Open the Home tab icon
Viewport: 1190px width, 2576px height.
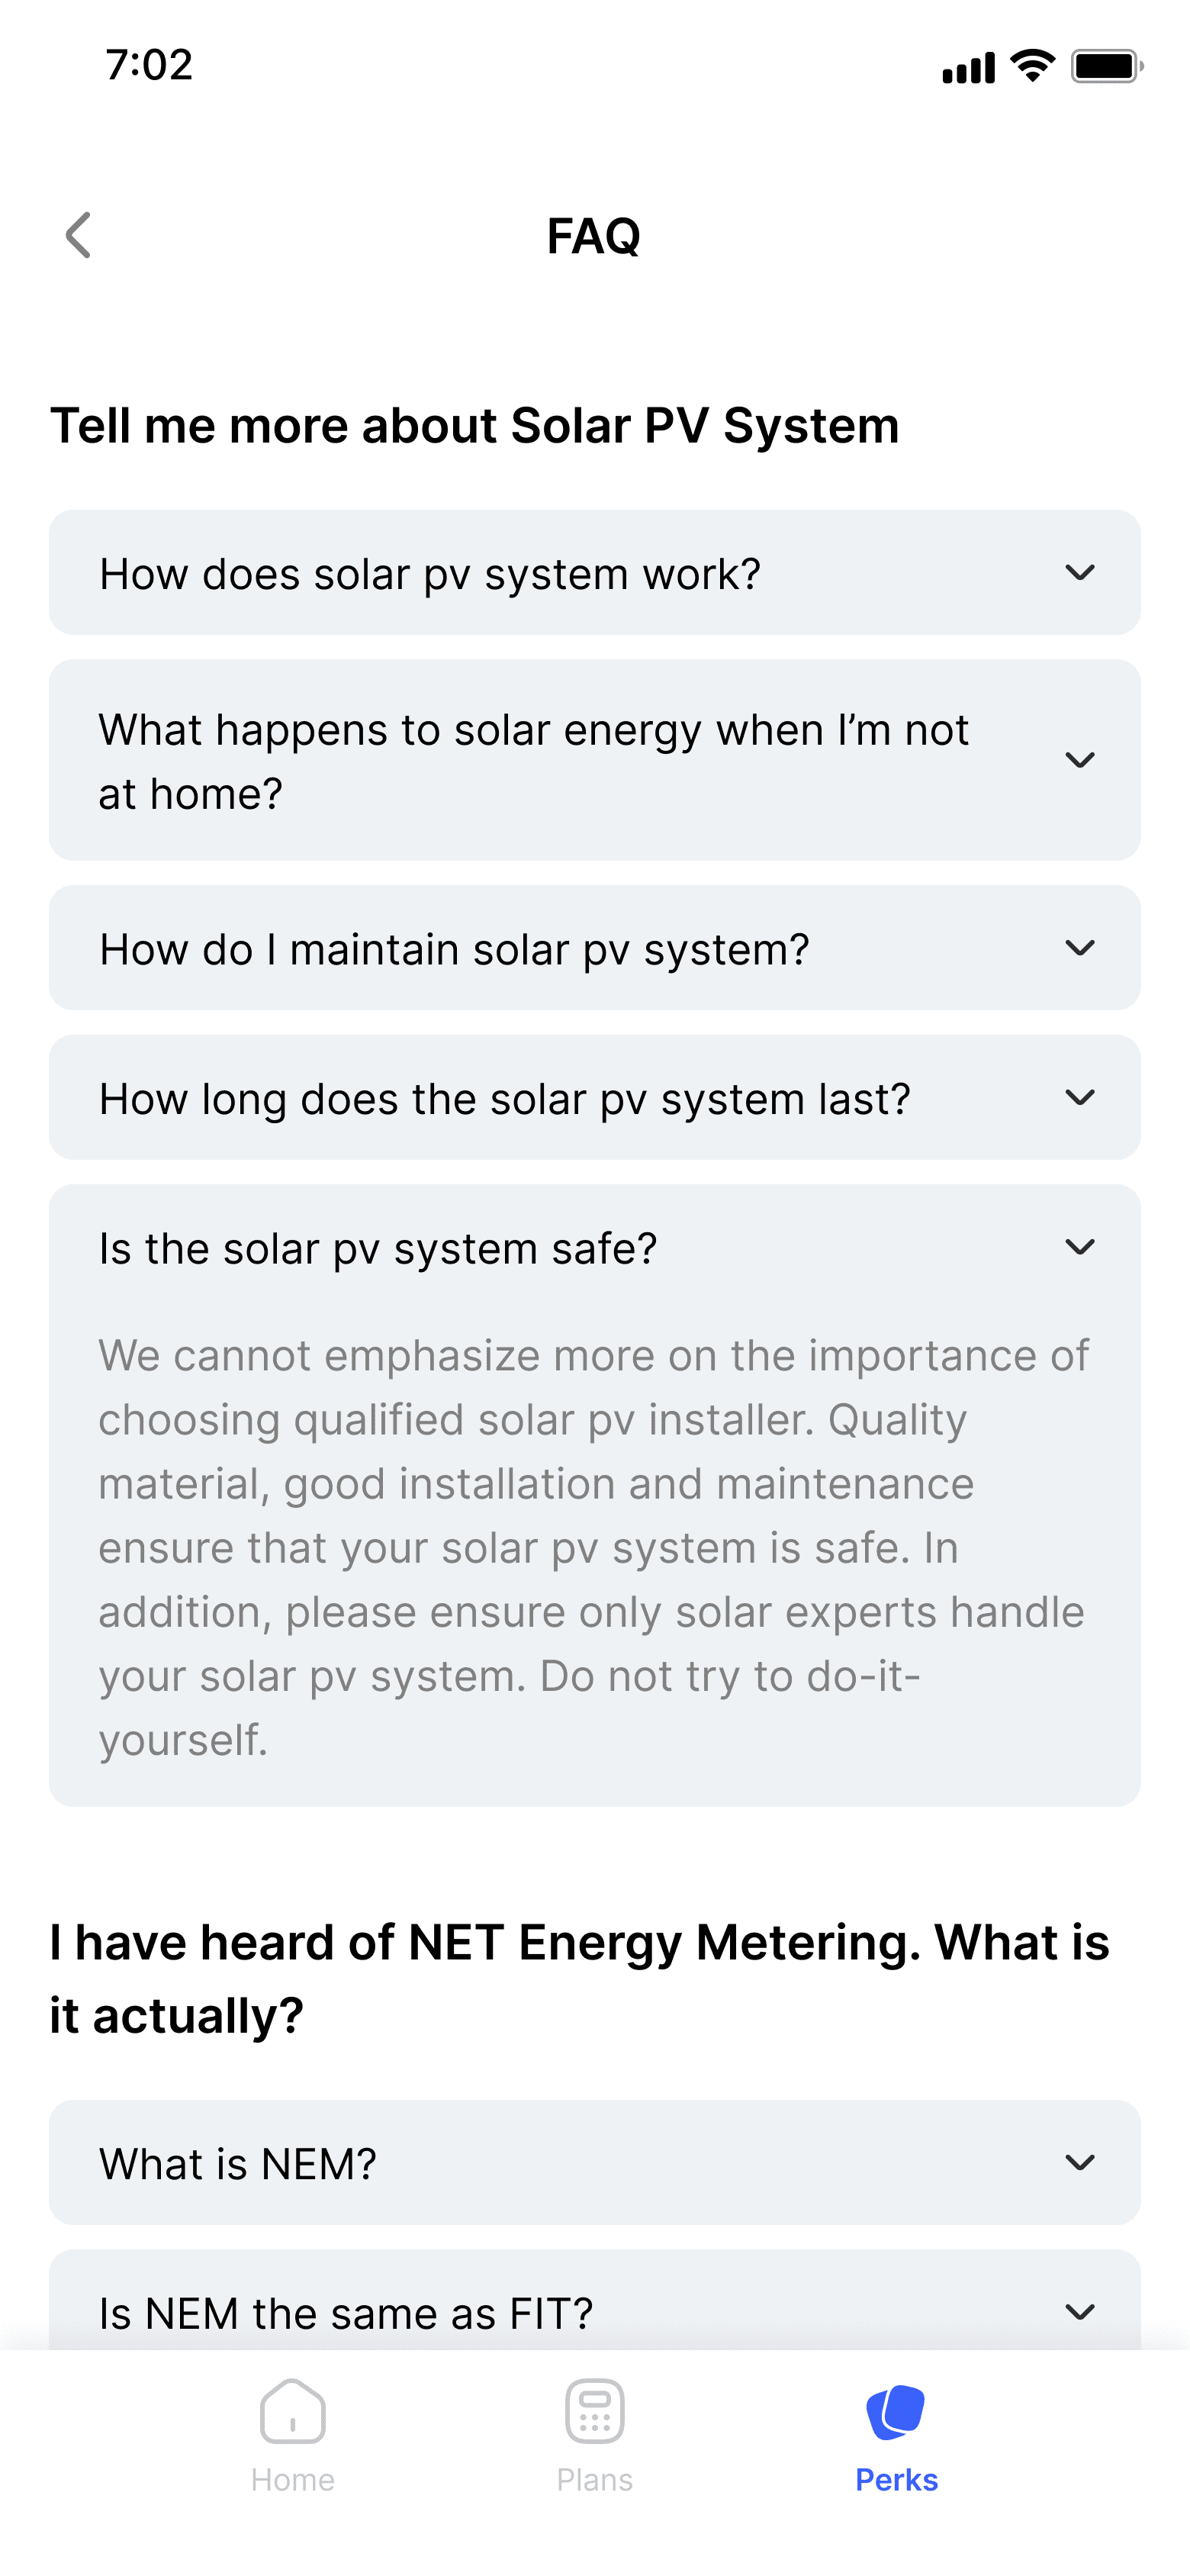click(292, 2411)
